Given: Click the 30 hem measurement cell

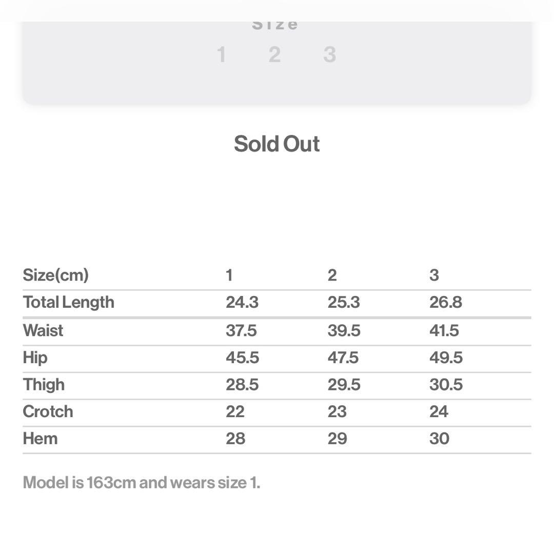Looking at the screenshot, I should coord(439,439).
